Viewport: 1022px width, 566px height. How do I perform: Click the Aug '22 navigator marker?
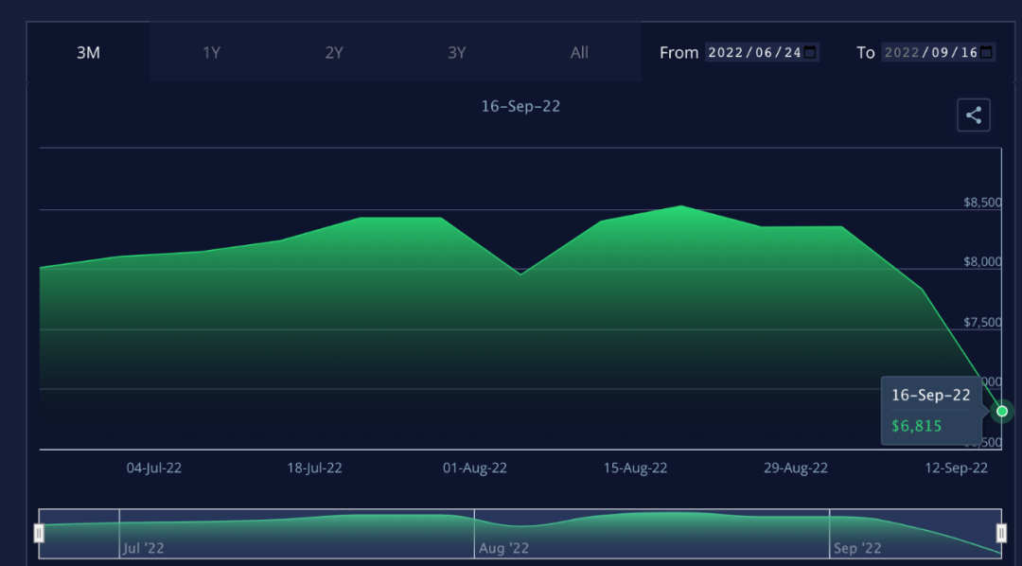tap(504, 548)
